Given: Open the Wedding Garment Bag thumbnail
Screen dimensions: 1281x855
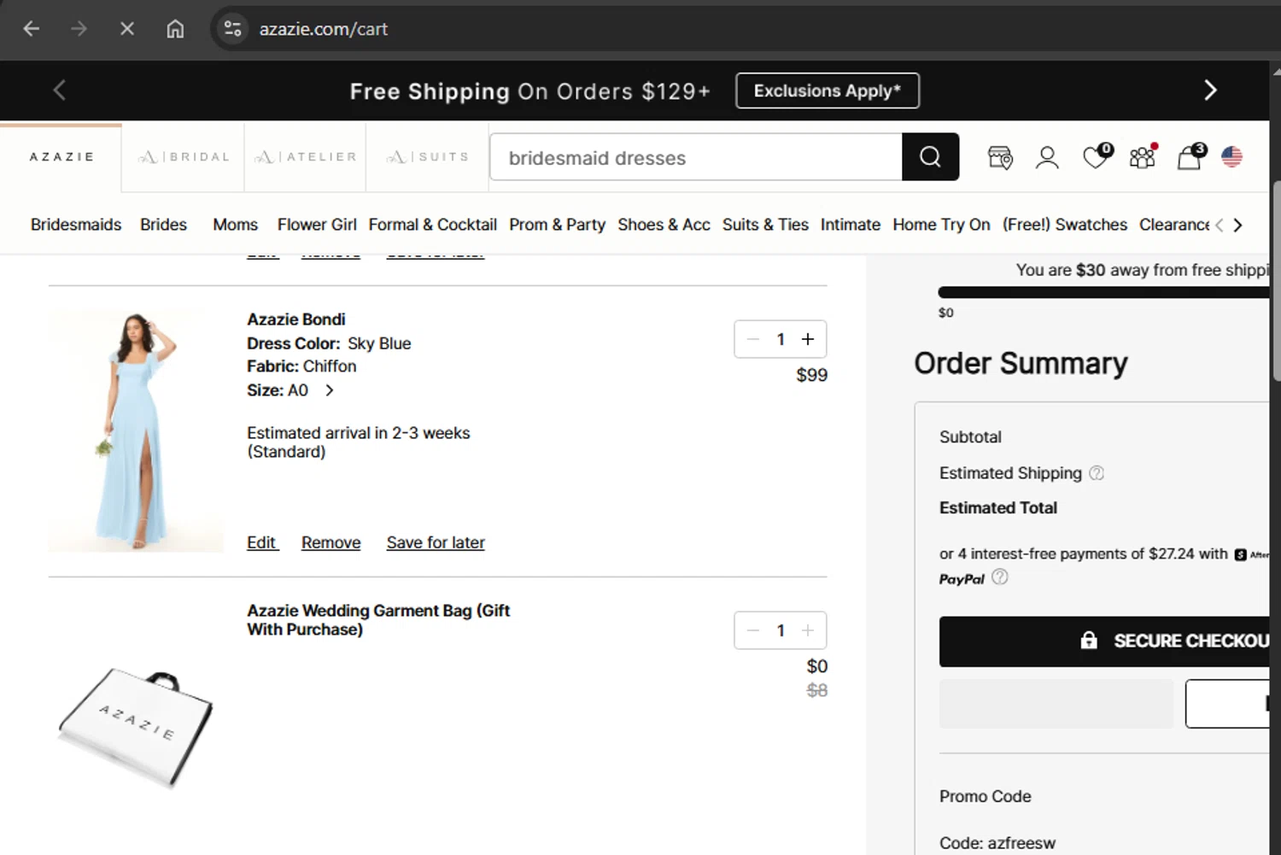Looking at the screenshot, I should pyautogui.click(x=136, y=727).
